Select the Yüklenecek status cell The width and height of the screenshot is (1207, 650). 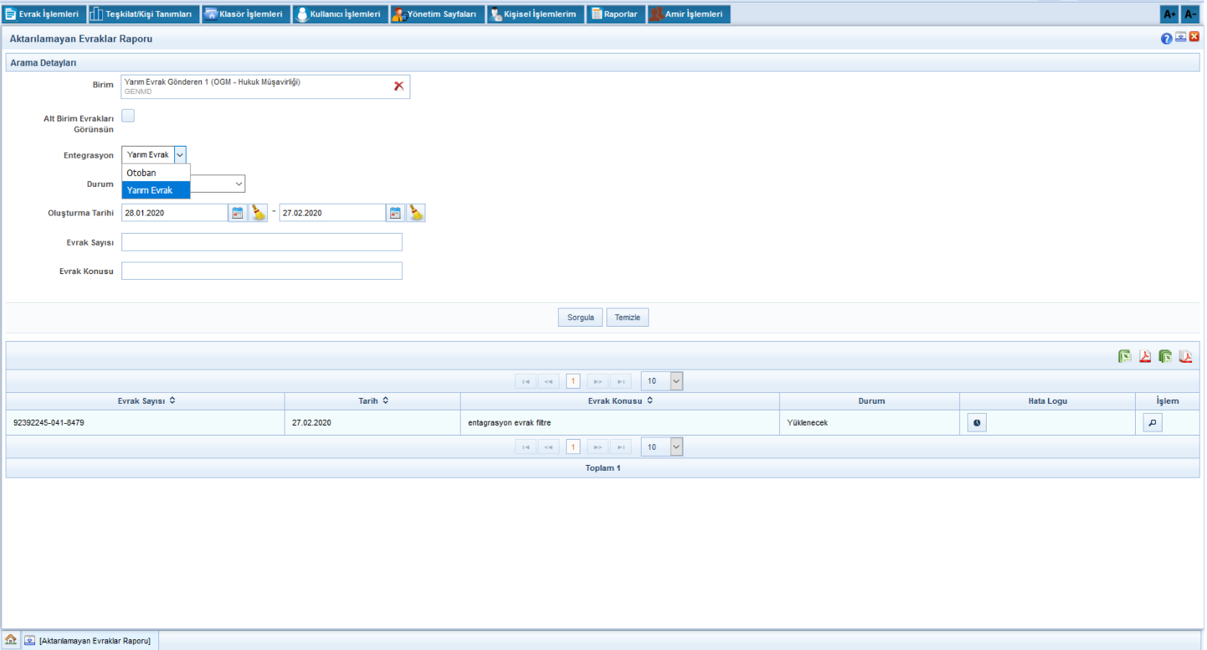869,423
